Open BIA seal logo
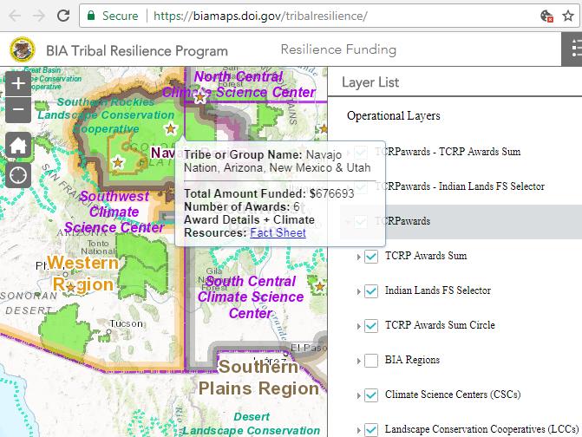The image size is (582, 437). click(23, 49)
